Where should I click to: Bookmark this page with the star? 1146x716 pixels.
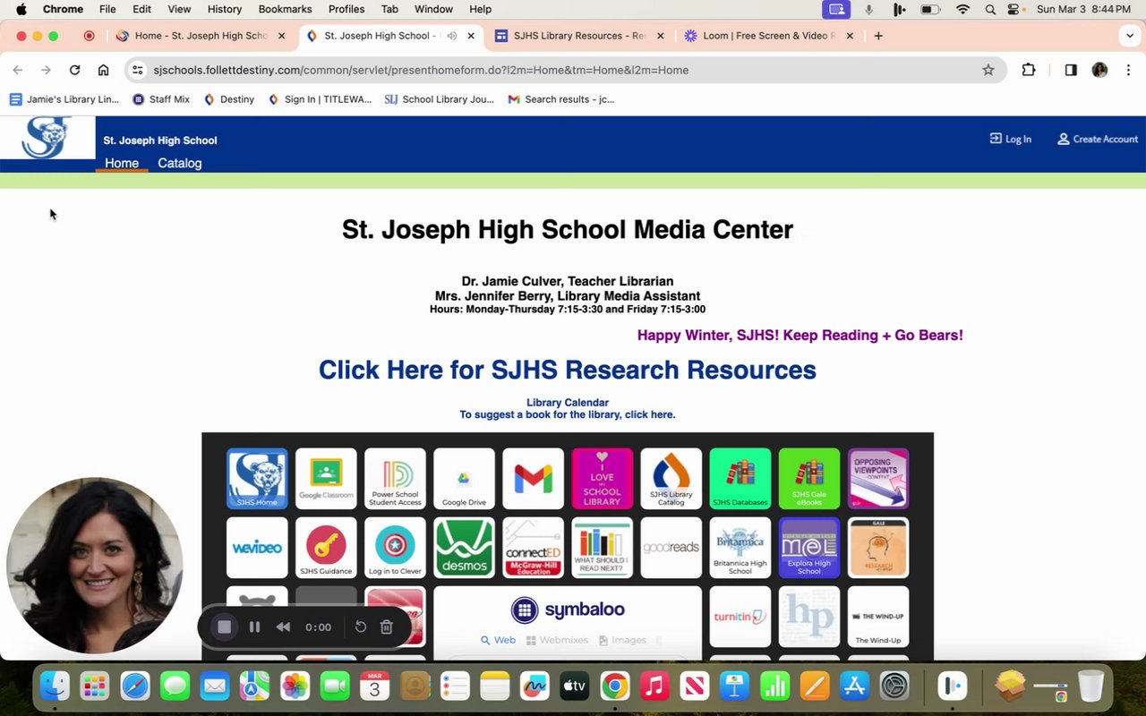coord(988,70)
